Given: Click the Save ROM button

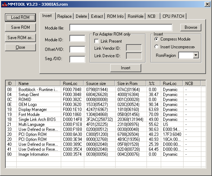Looking at the screenshot, I should [20, 27].
